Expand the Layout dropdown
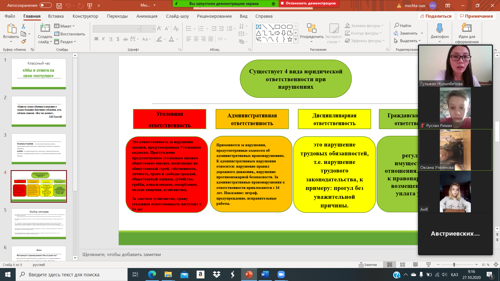Image resolution: width=500 pixels, height=281 pixels. tap(65, 26)
